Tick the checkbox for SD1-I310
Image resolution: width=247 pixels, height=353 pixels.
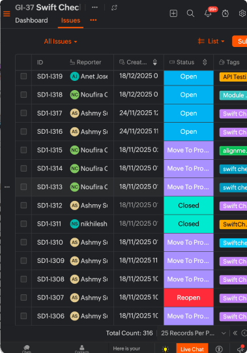[x=23, y=242]
